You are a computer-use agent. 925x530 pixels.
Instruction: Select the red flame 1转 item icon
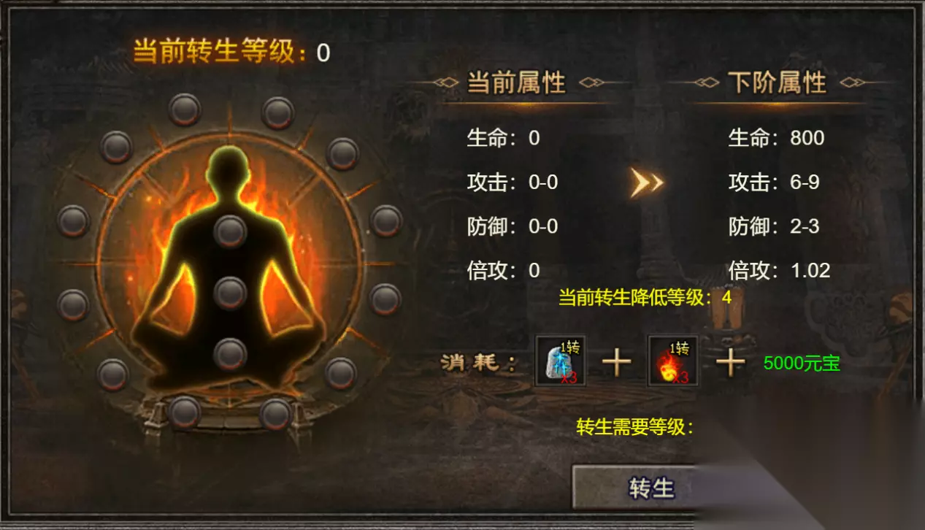pos(672,361)
